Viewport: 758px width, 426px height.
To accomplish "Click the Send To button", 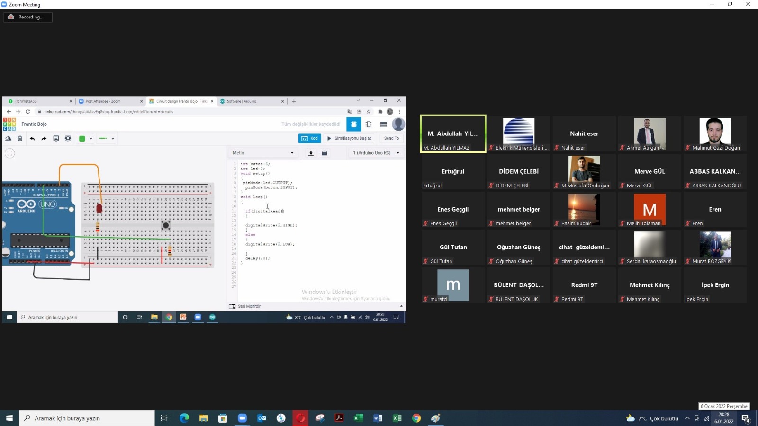I will (x=391, y=138).
